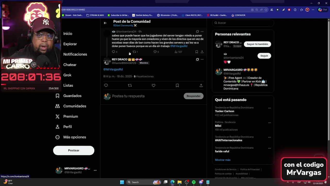Open the @MrVargasRd mention in REY DRACO's post
This screenshot has height=186, width=330.
113,69
